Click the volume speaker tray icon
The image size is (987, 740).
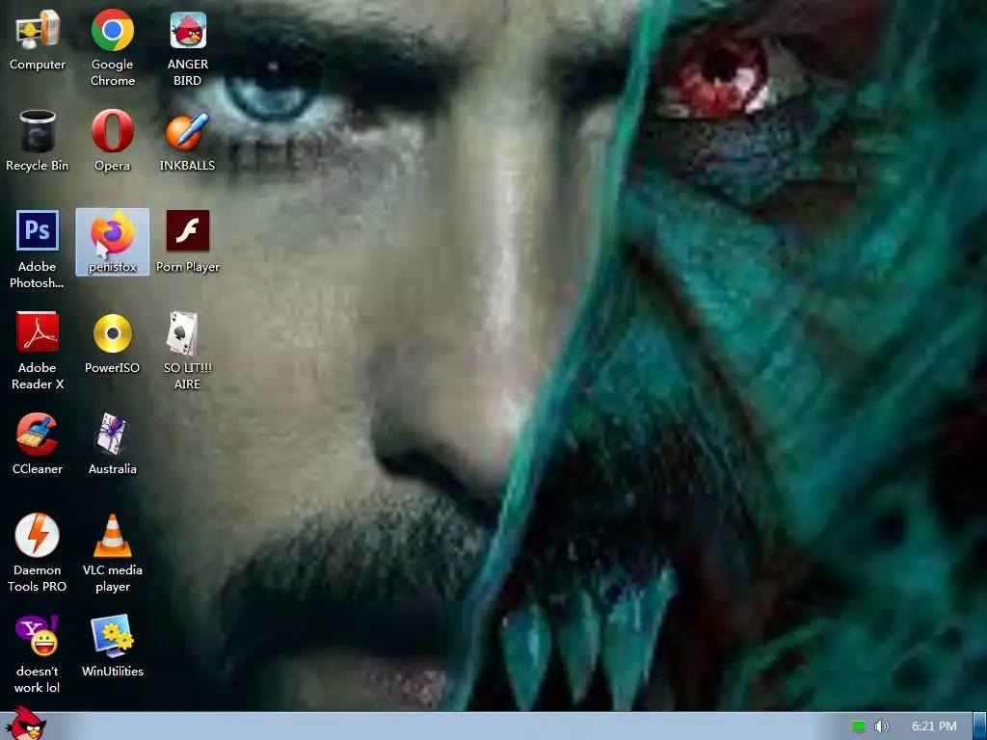pyautogui.click(x=881, y=727)
